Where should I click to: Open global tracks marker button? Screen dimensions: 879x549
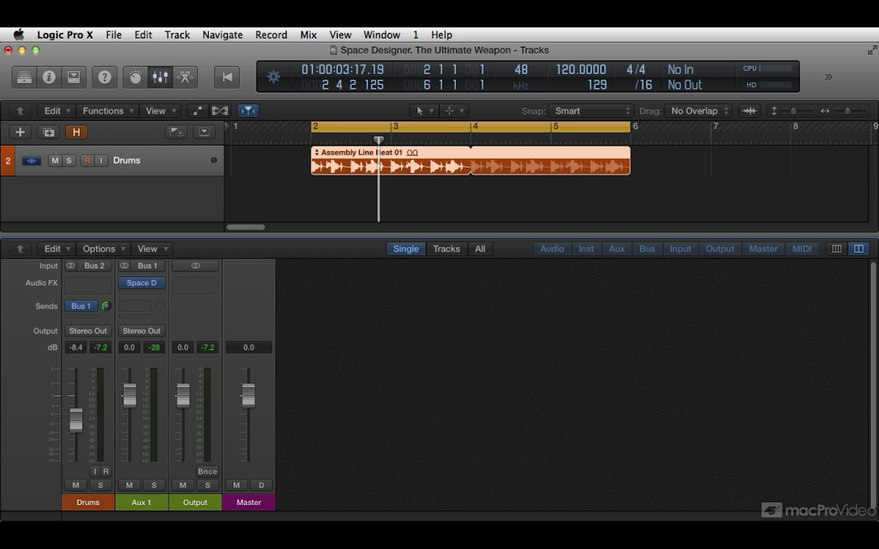pos(176,132)
